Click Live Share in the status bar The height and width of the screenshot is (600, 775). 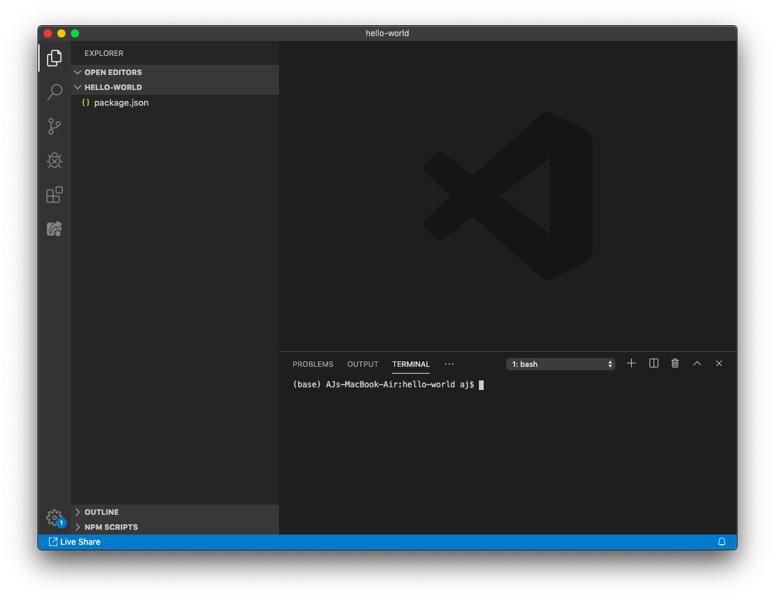74,542
